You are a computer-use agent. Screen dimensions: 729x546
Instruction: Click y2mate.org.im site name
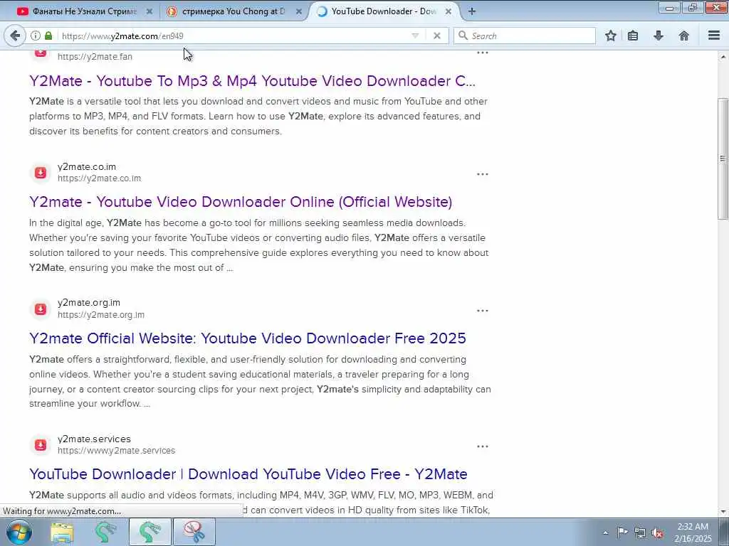89,303
